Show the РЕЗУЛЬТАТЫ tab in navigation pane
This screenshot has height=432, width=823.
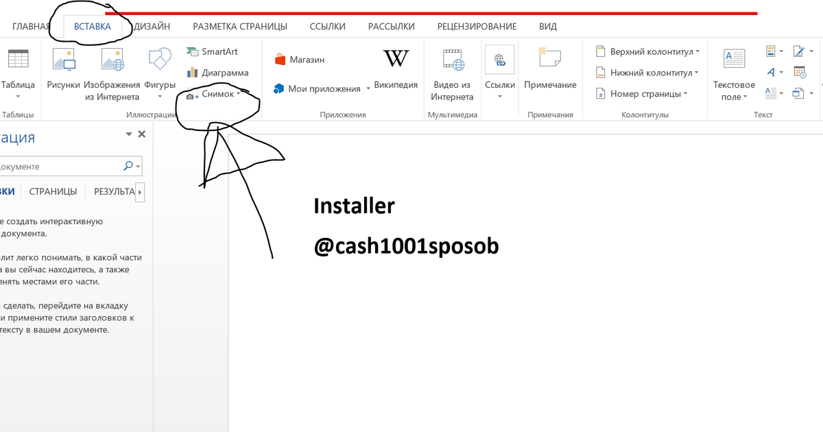pyautogui.click(x=115, y=192)
